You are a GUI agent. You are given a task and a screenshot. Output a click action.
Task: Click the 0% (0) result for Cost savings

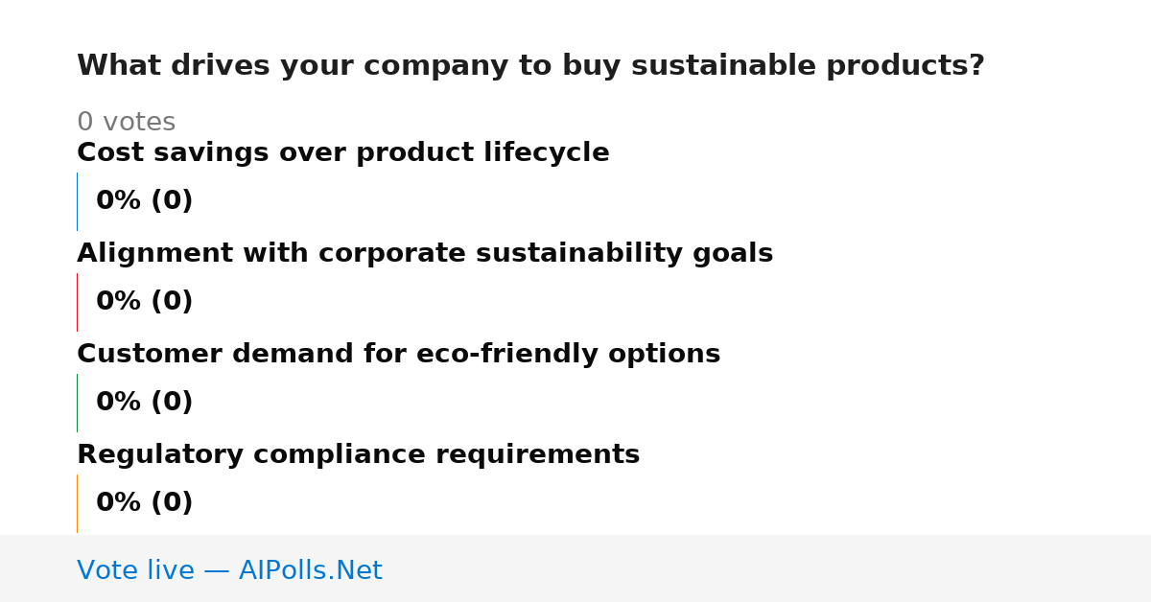point(144,201)
